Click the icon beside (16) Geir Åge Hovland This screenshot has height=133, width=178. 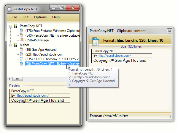(x=22, y=49)
